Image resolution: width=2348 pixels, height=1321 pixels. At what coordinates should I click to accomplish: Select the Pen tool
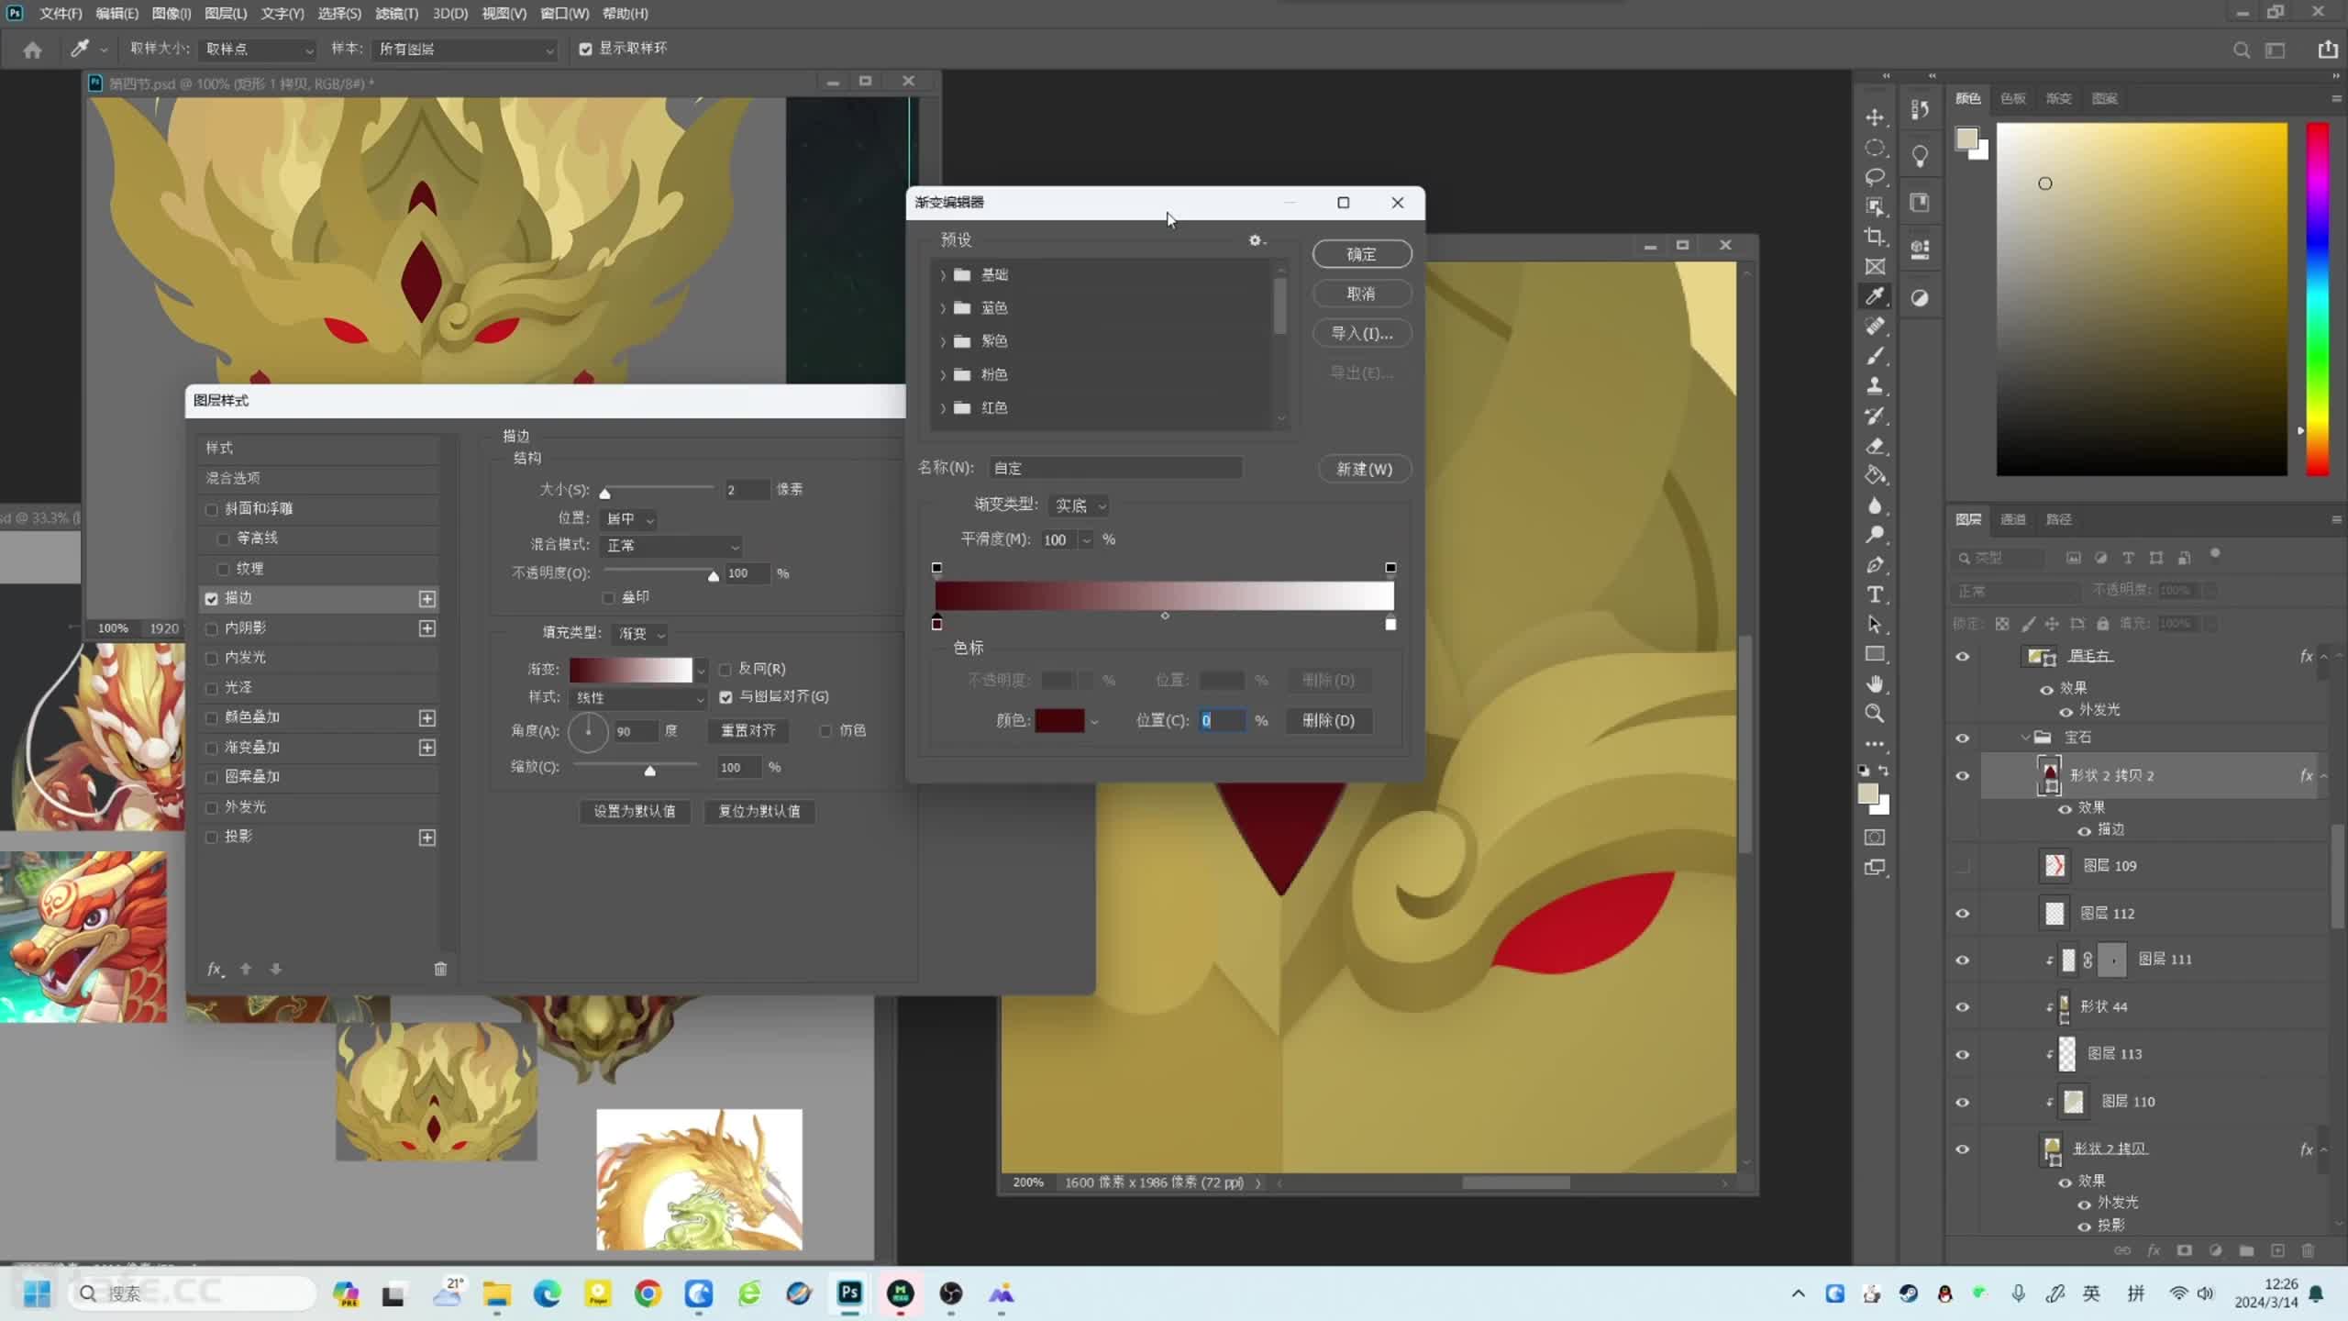[1875, 565]
